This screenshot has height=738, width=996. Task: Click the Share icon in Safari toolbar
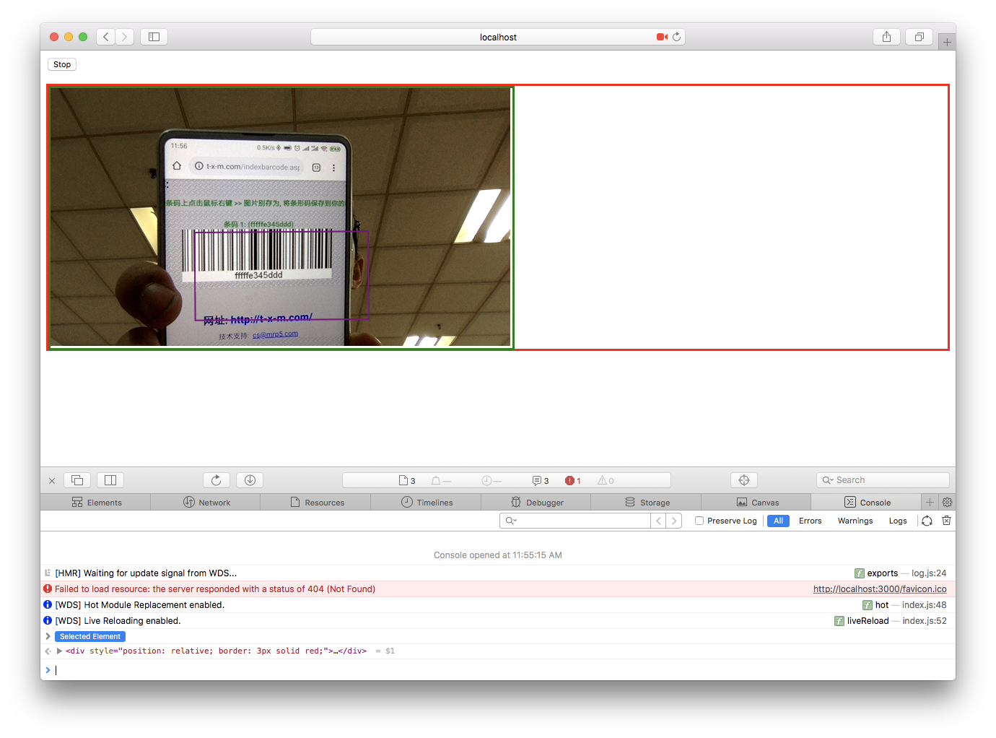click(886, 37)
